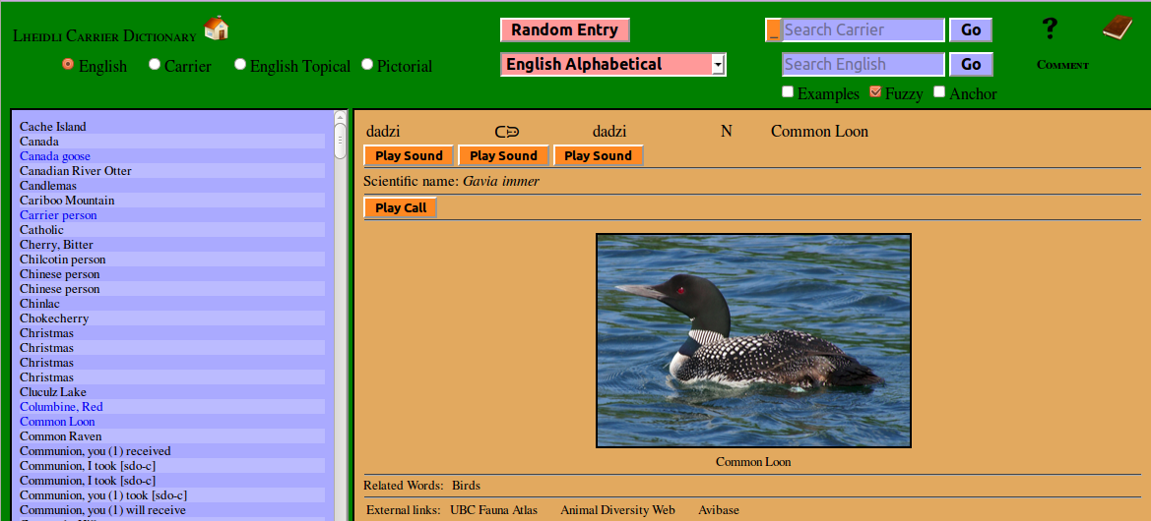
Task: Click the Search English input field
Action: 863,65
